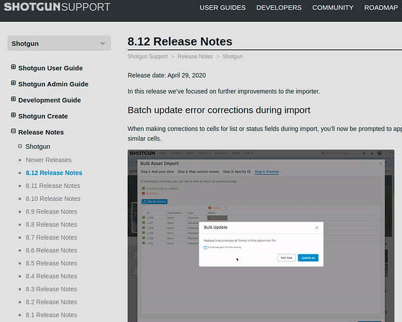Open Shotgun Create link

coord(43,116)
